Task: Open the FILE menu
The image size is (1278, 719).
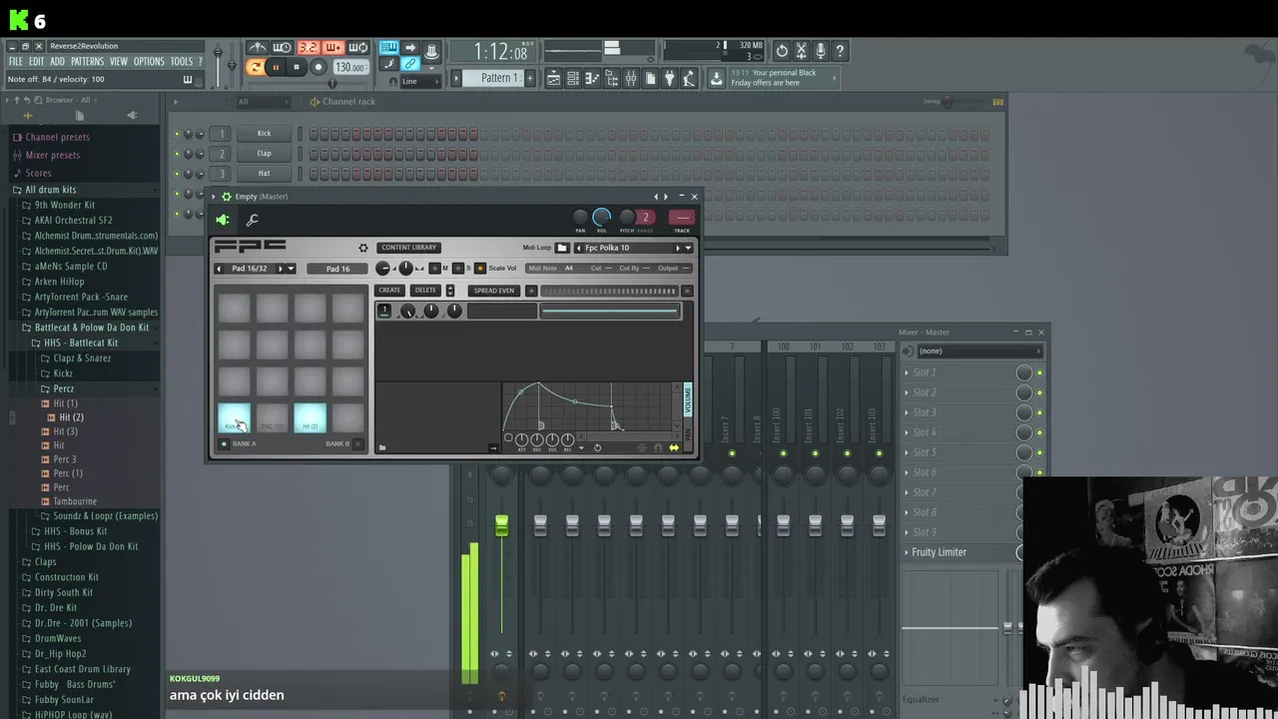Action: tap(16, 62)
